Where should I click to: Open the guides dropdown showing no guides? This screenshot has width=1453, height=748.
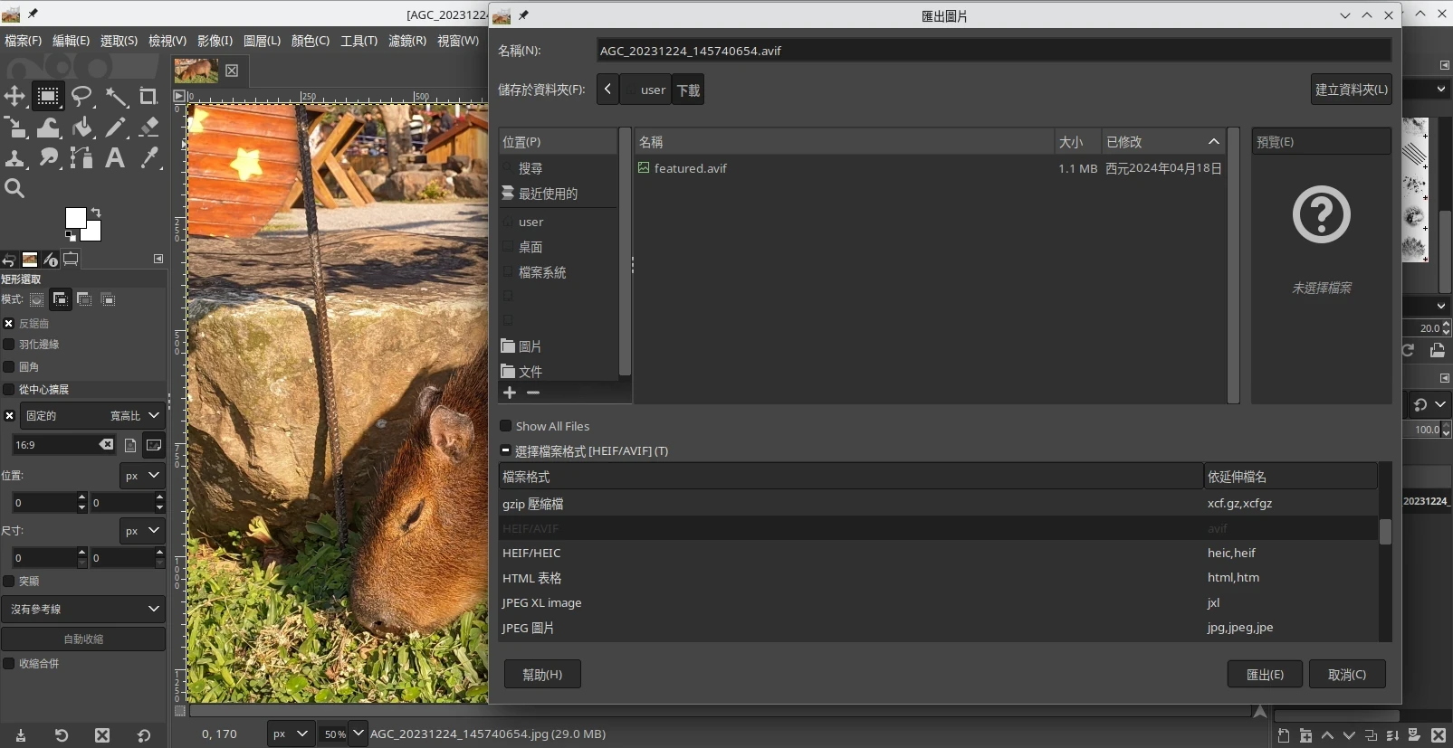point(83,610)
